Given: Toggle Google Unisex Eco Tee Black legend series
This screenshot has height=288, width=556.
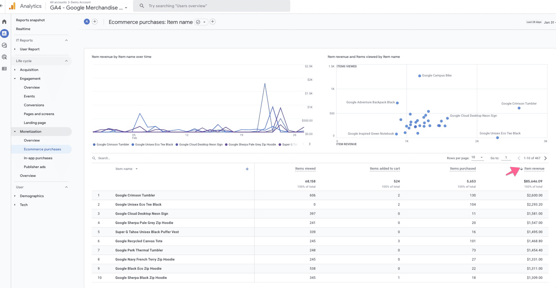Looking at the screenshot, I should coord(152,144).
